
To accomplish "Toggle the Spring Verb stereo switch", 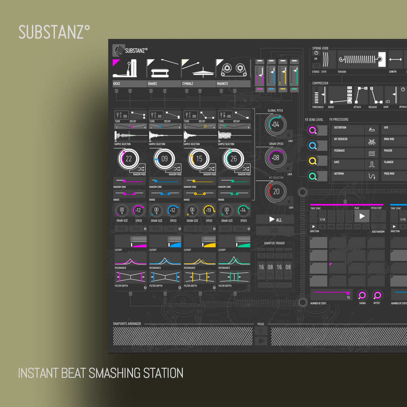I will (x=316, y=65).
